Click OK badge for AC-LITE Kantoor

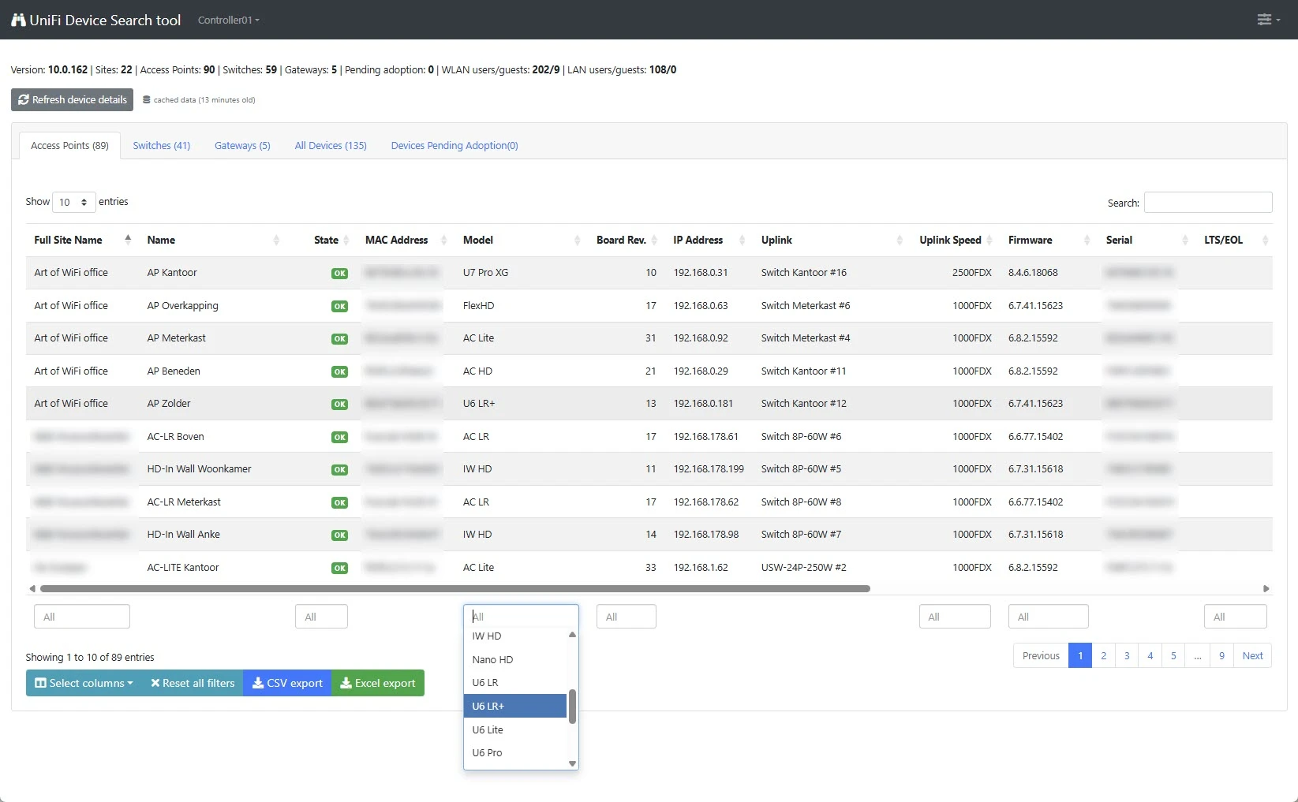[339, 568]
